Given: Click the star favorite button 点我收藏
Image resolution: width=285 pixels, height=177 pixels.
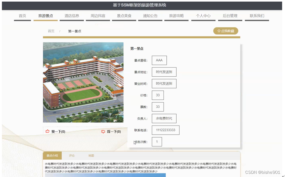Looking at the screenshot, I should pyautogui.click(x=226, y=31).
